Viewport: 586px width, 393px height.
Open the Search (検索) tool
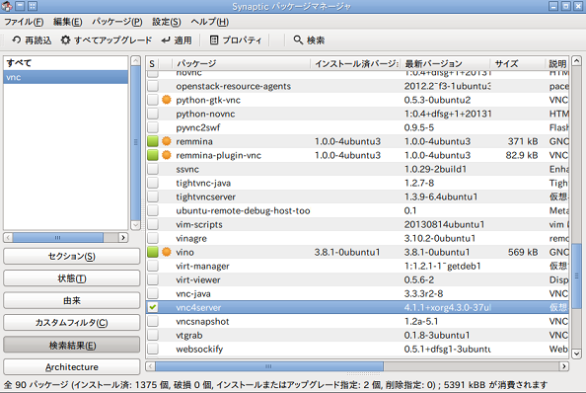point(309,40)
